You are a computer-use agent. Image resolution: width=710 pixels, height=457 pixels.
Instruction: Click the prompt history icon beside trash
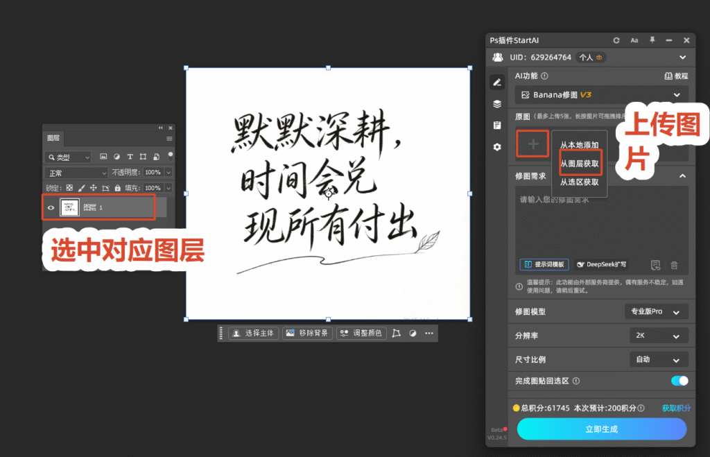655,265
